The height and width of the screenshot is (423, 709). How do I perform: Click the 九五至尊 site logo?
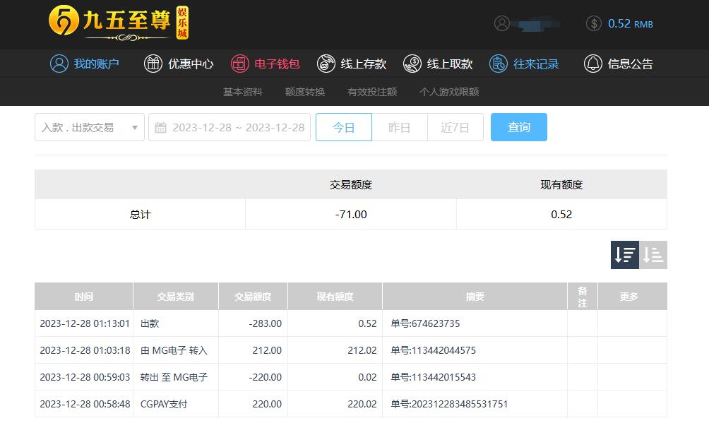click(119, 23)
